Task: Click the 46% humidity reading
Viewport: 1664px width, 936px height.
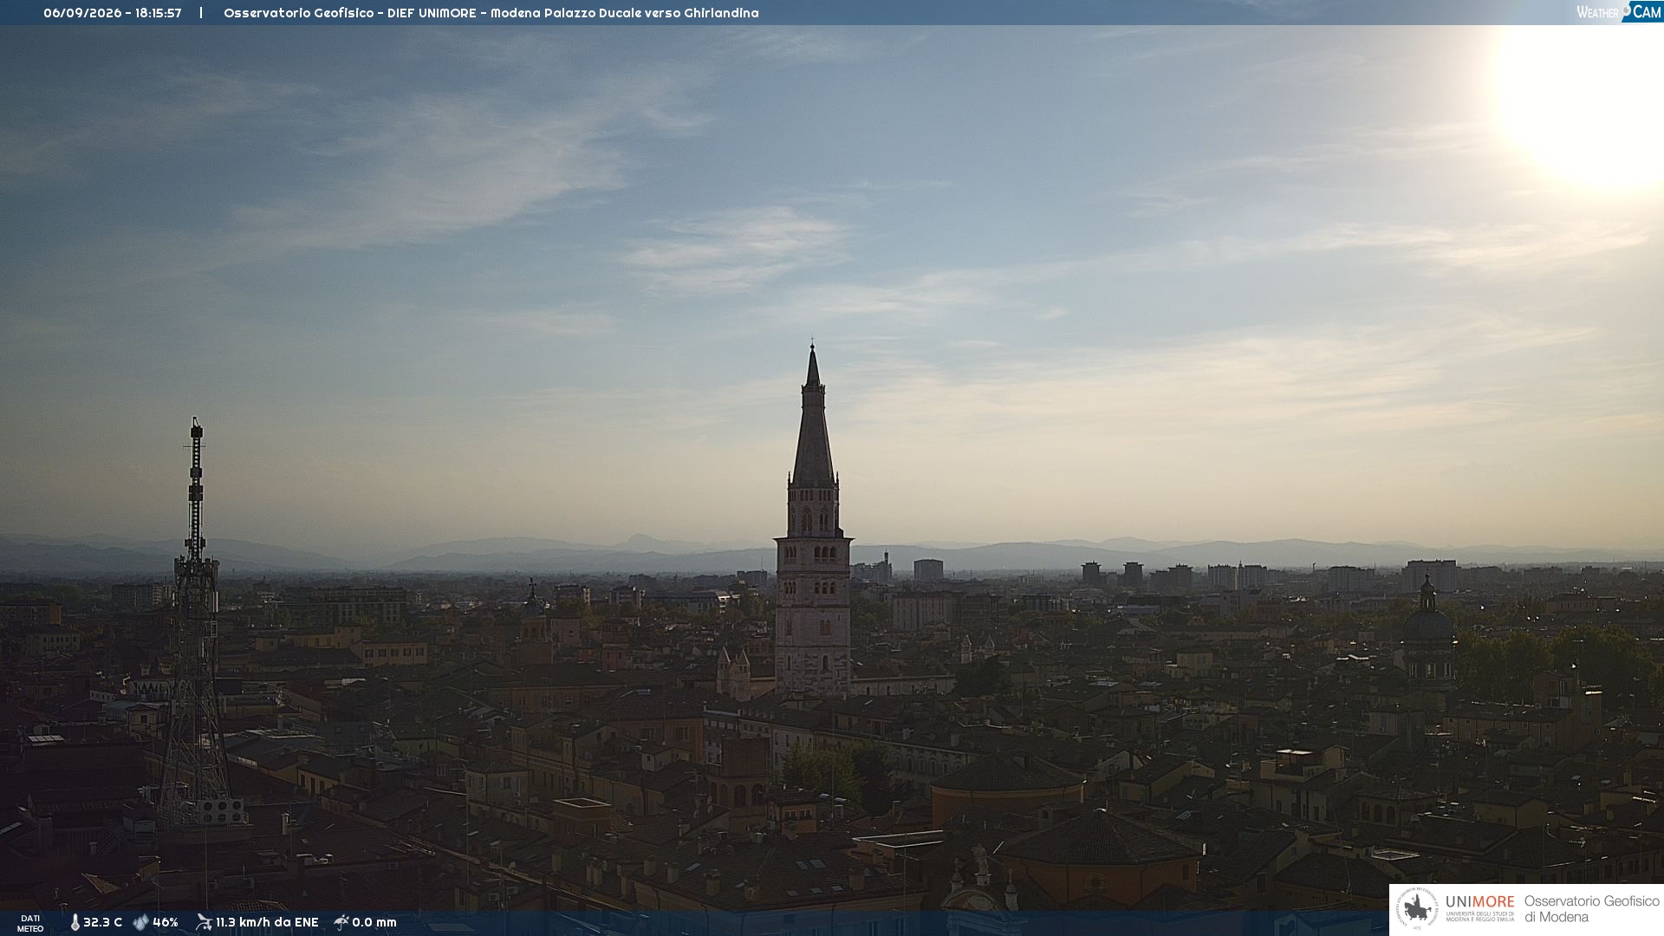Action: (x=166, y=922)
